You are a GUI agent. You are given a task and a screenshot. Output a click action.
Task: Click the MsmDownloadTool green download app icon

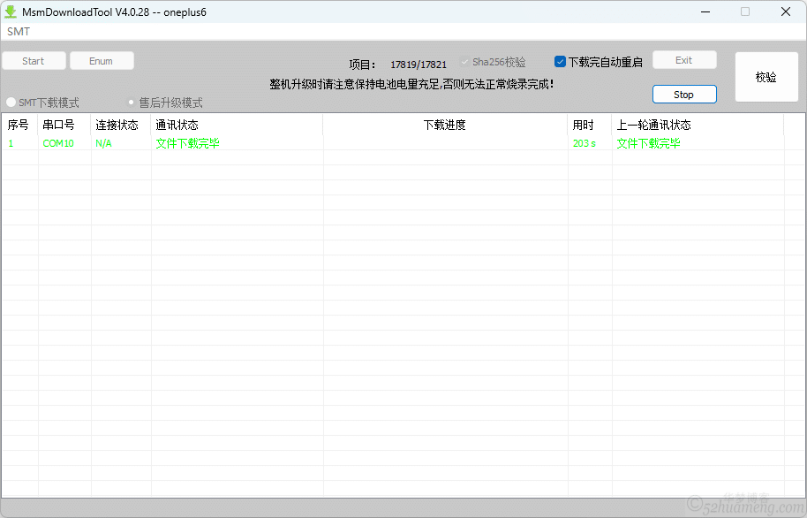pos(11,11)
